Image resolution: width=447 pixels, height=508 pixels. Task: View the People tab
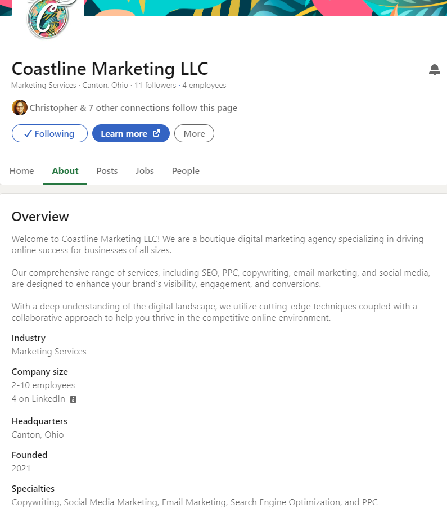[186, 171]
